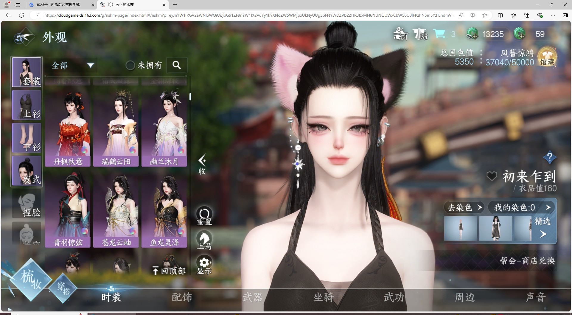Switch to the 周边 merchandise tab

(465, 297)
